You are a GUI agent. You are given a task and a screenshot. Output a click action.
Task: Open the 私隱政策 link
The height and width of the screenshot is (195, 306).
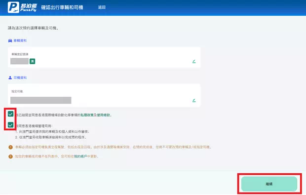click(x=87, y=115)
